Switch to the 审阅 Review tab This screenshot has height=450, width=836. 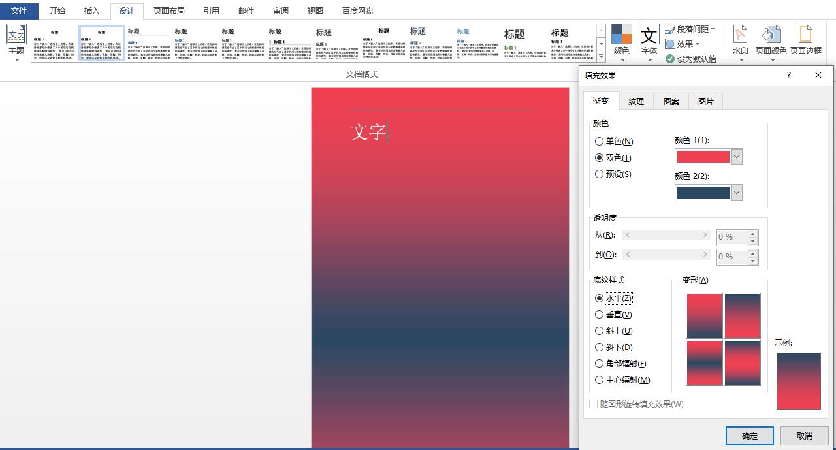(x=281, y=10)
